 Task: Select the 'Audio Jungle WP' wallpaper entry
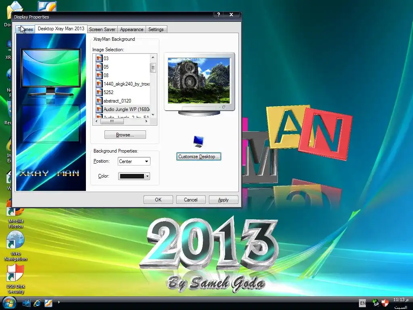pos(126,109)
